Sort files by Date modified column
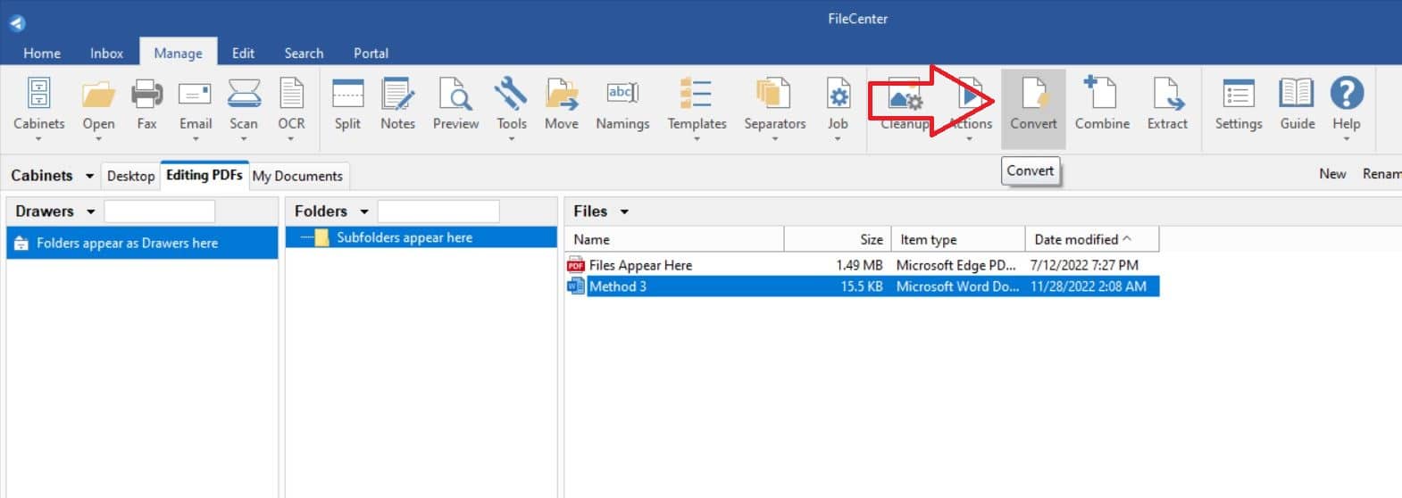 click(x=1092, y=239)
